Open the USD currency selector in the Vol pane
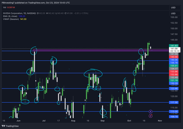This screenshot has width=183, height=129. (x=175, y=8)
